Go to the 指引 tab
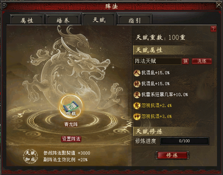Image resolution: width=223 pixels, height=175 pixels. click(x=135, y=20)
